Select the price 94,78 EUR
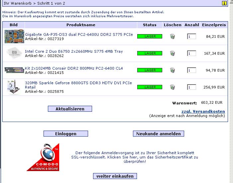Viewport: 233px width, 183px height. click(x=215, y=70)
